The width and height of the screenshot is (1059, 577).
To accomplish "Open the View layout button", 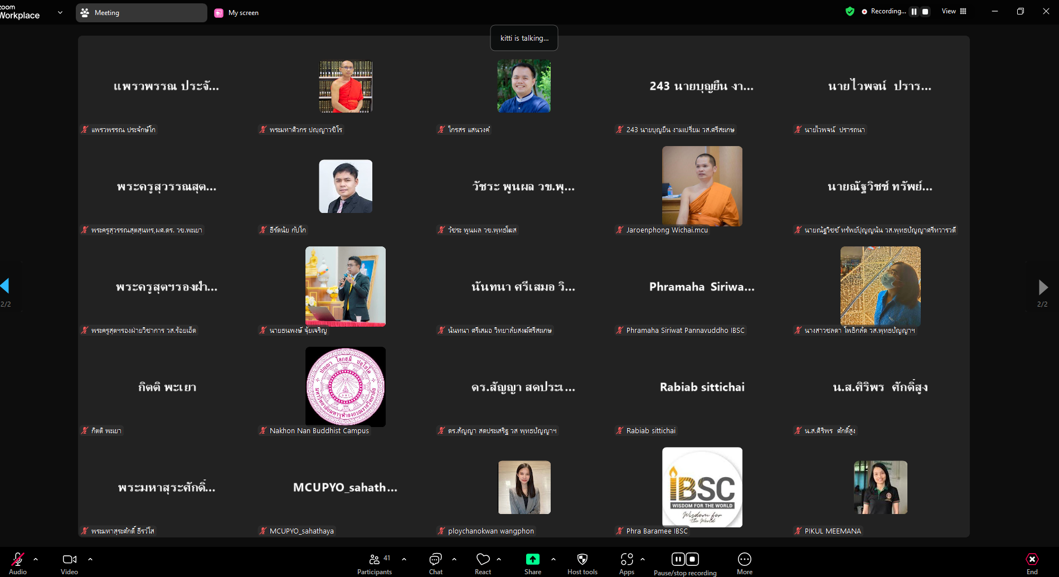I will (x=954, y=11).
